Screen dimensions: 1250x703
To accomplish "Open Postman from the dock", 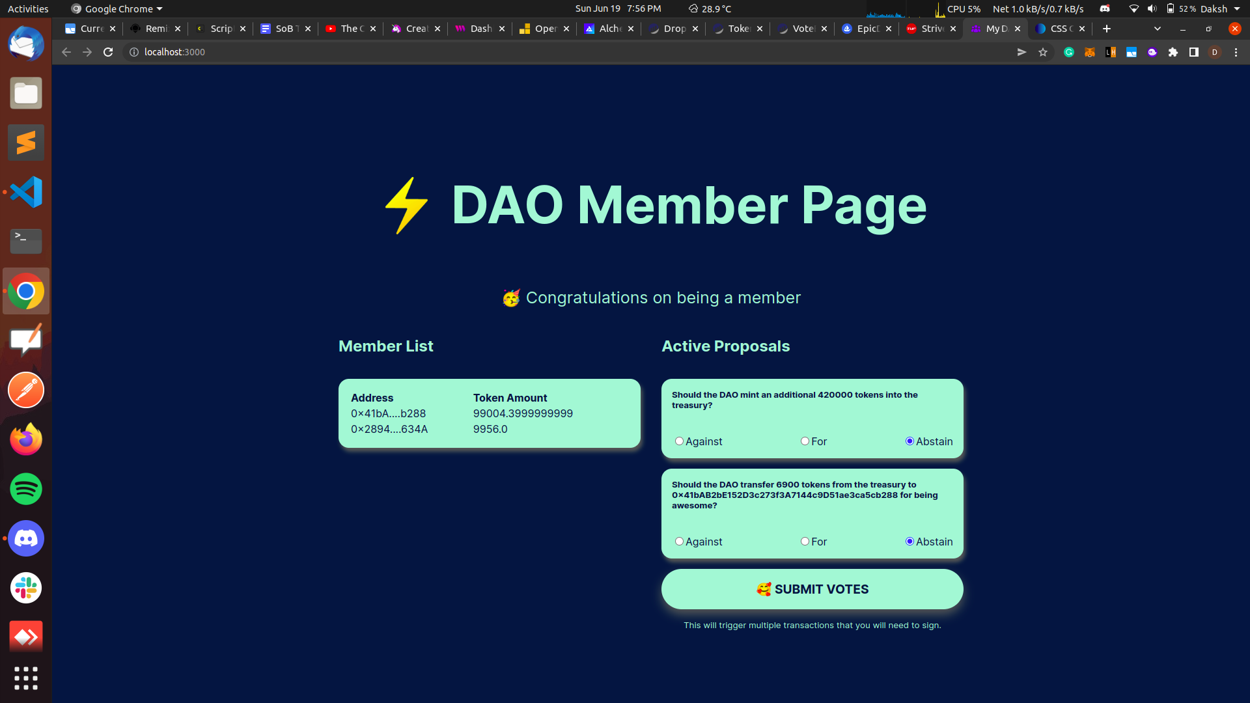I will 26,390.
